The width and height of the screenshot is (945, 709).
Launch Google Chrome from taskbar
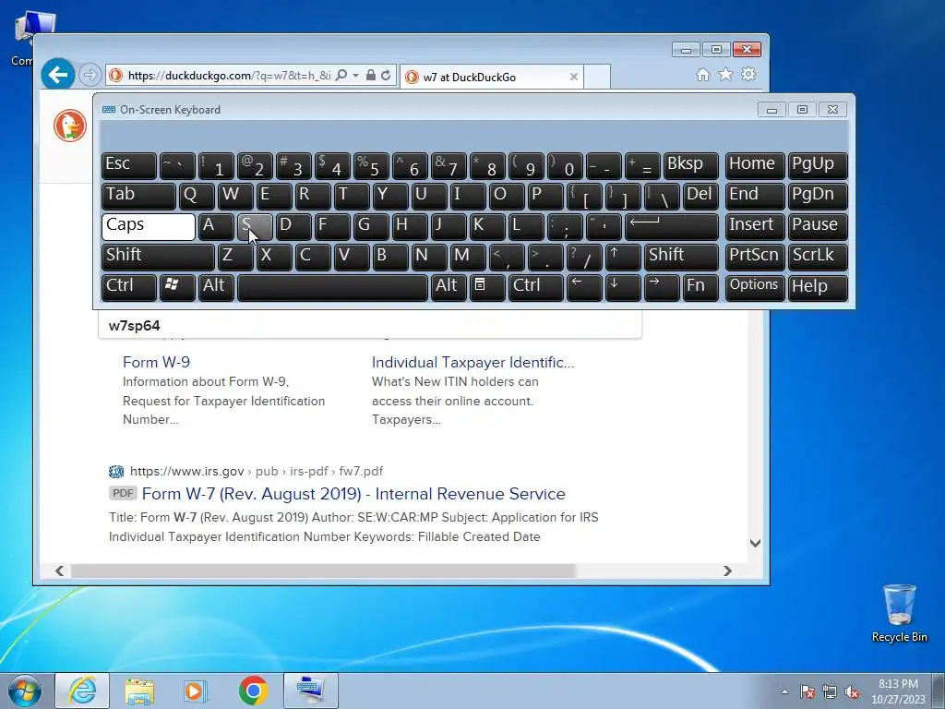[x=253, y=691]
